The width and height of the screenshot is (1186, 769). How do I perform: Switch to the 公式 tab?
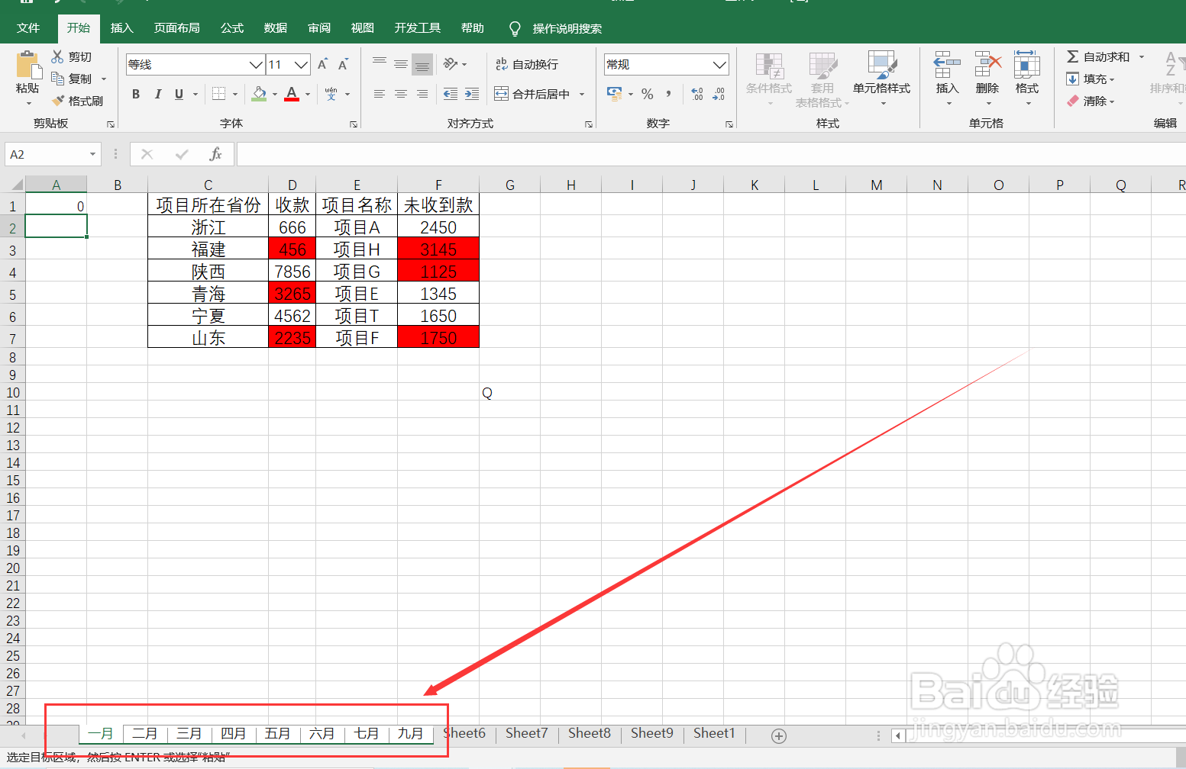tap(232, 28)
